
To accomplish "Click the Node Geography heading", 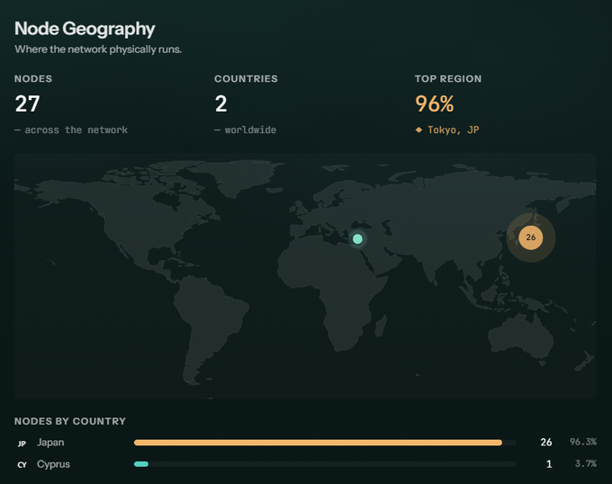I will pyautogui.click(x=85, y=30).
